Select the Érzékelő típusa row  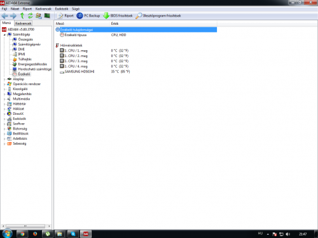pos(136,35)
